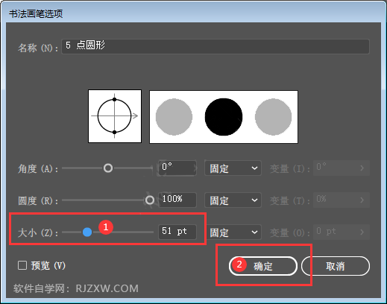Open the roundness 固定 dropdown

point(233,200)
